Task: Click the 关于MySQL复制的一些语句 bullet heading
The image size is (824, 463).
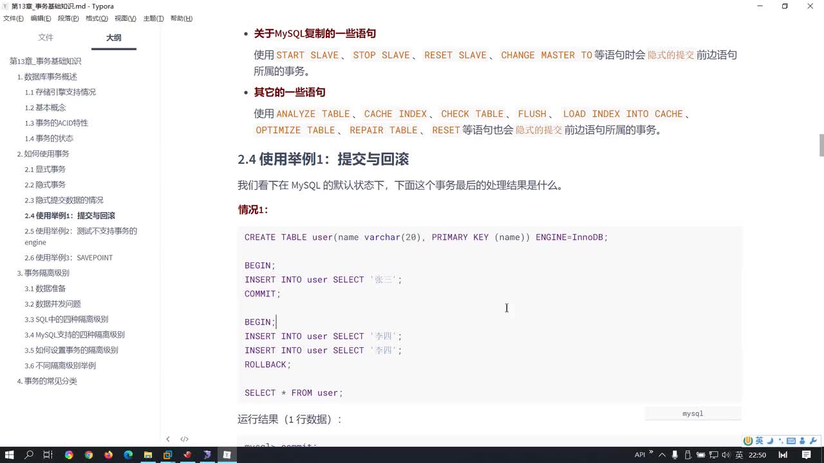Action: (x=315, y=33)
